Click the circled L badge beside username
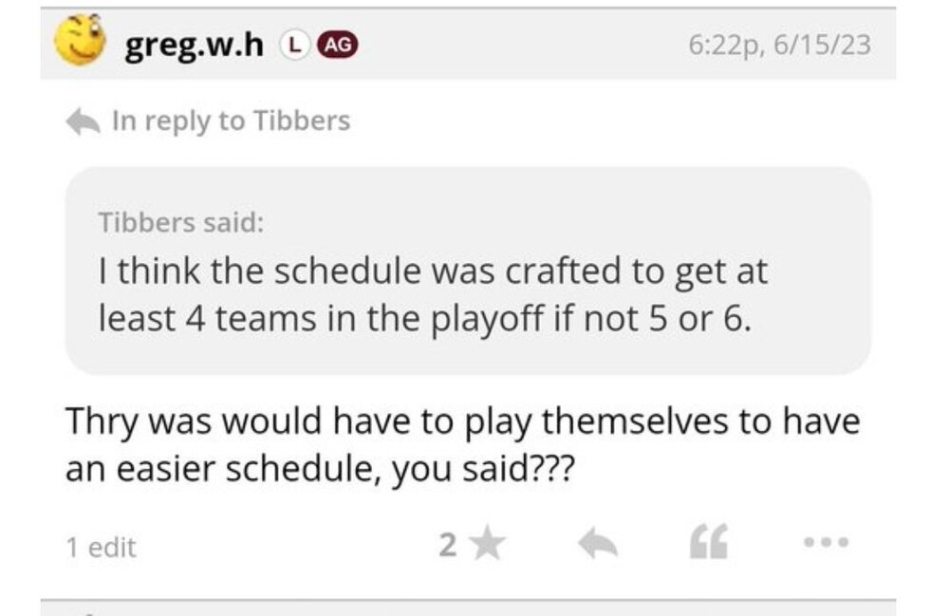Viewport: 949px width, 616px height. tap(295, 44)
